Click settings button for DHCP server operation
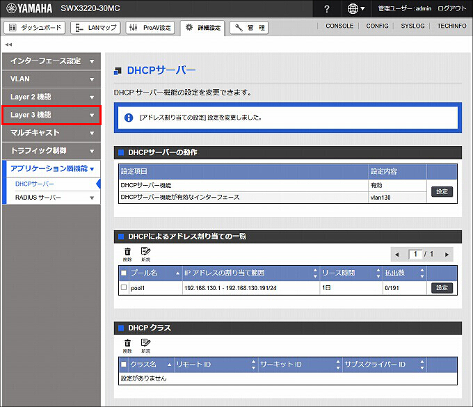473x407 pixels. tap(442, 191)
